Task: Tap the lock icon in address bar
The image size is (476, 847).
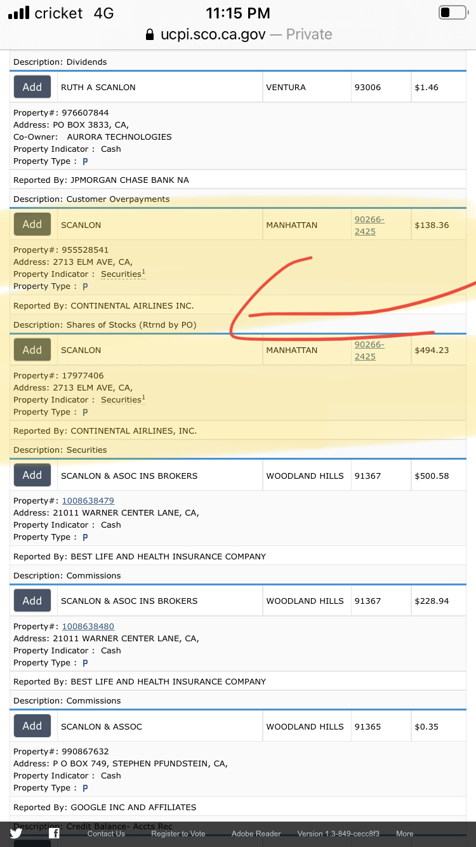Action: 150,34
